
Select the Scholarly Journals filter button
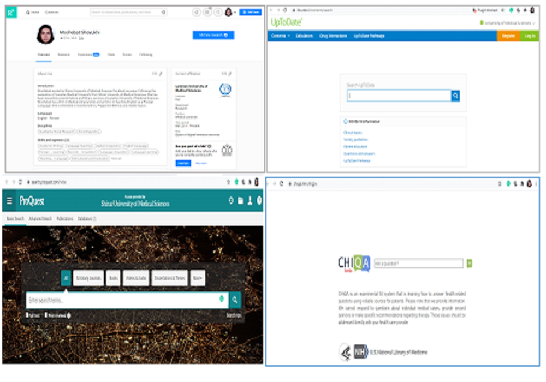click(88, 278)
